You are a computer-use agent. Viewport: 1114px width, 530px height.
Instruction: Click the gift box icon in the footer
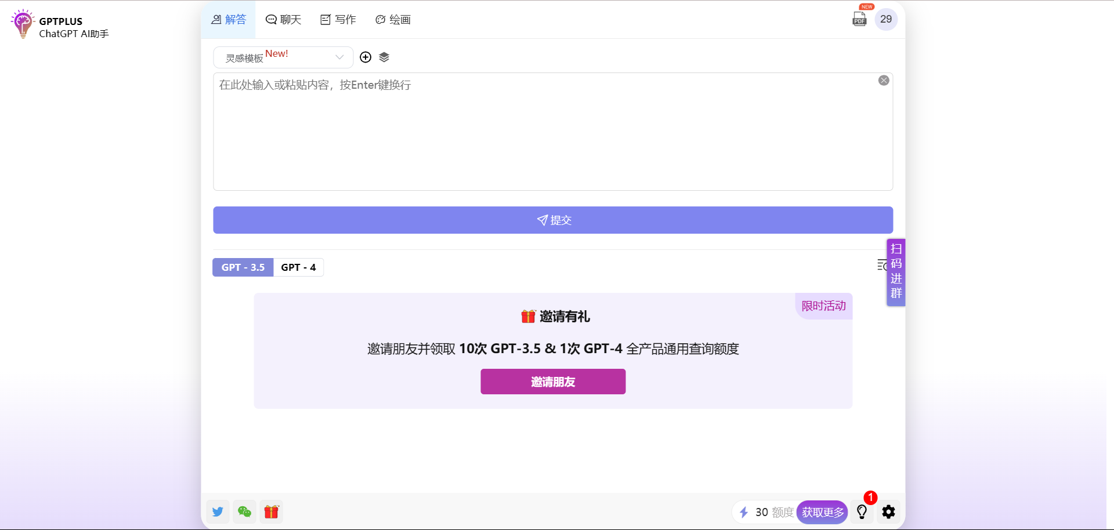(x=271, y=512)
